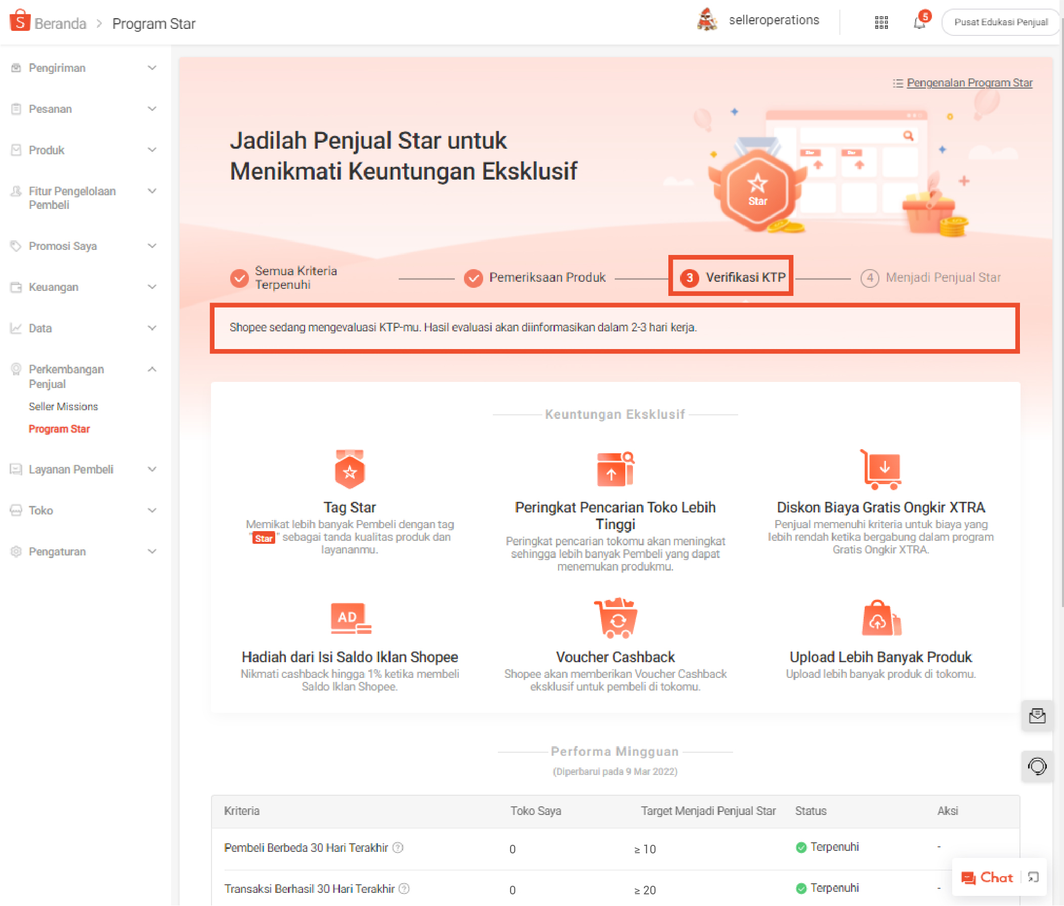
Task: Click the Promosi Saya tag icon
Action: click(x=16, y=246)
